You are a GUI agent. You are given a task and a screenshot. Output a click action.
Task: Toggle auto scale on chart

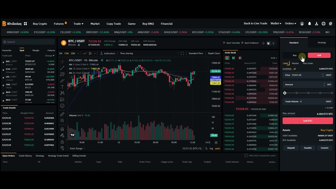[218, 148]
